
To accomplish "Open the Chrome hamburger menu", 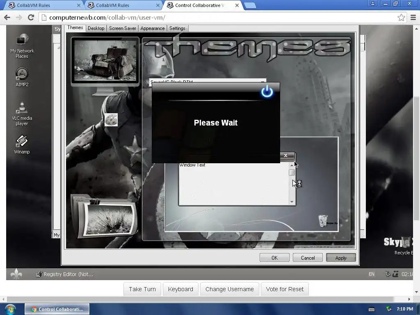I will [413, 17].
